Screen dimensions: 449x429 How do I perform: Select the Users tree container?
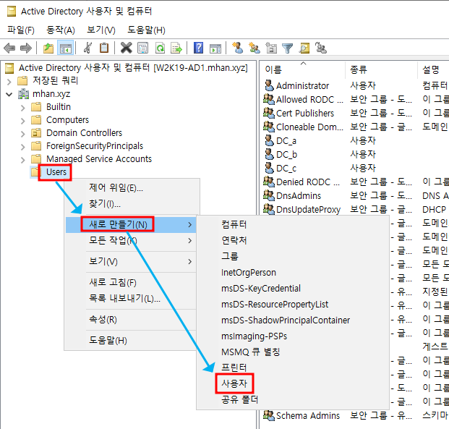pyautogui.click(x=56, y=172)
